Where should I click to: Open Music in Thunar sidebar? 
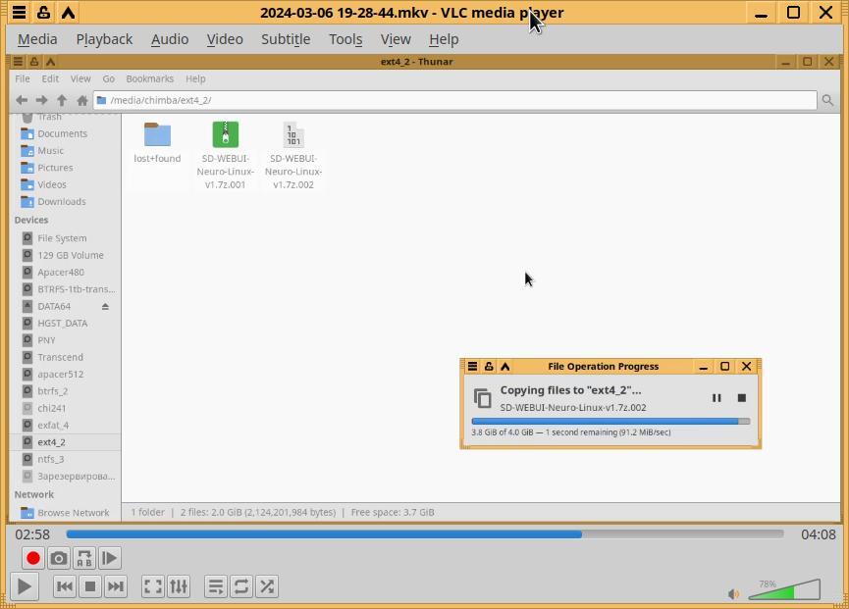coord(50,150)
